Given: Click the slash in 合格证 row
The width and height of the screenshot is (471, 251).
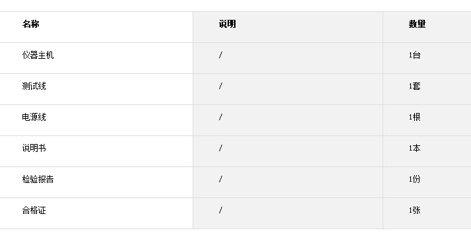Looking at the screenshot, I should (x=221, y=211).
